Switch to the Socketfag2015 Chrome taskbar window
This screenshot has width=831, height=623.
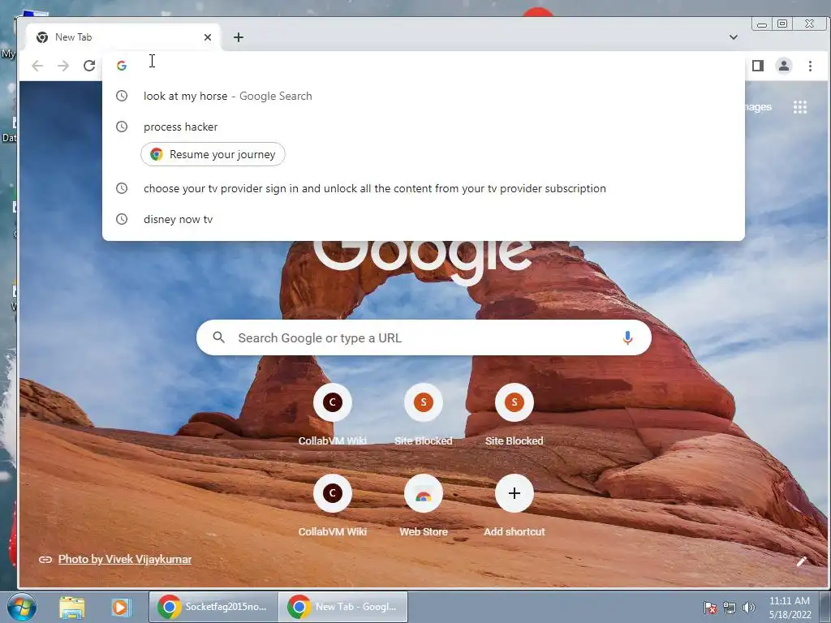coord(213,607)
